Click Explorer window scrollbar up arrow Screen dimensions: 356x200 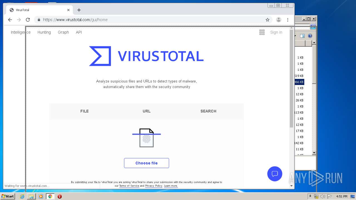click(x=314, y=42)
